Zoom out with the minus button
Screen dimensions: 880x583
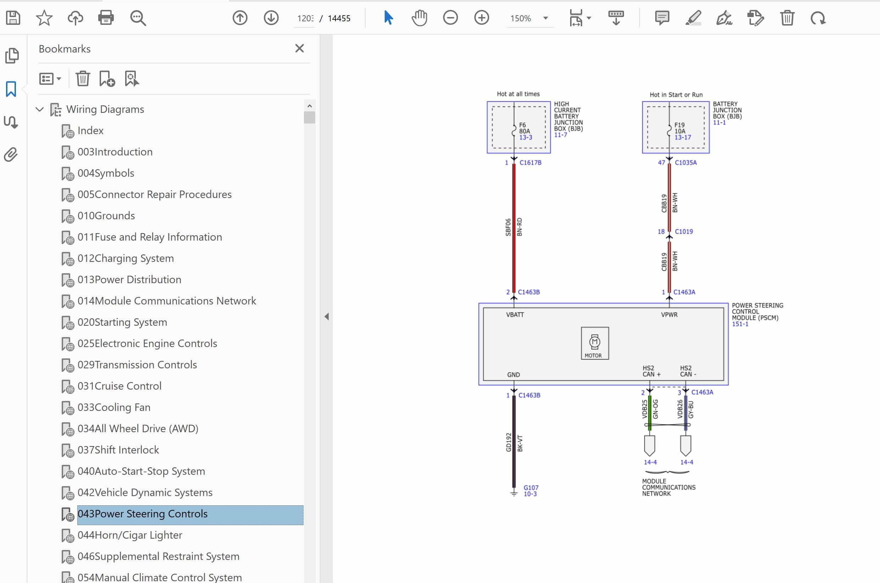450,18
